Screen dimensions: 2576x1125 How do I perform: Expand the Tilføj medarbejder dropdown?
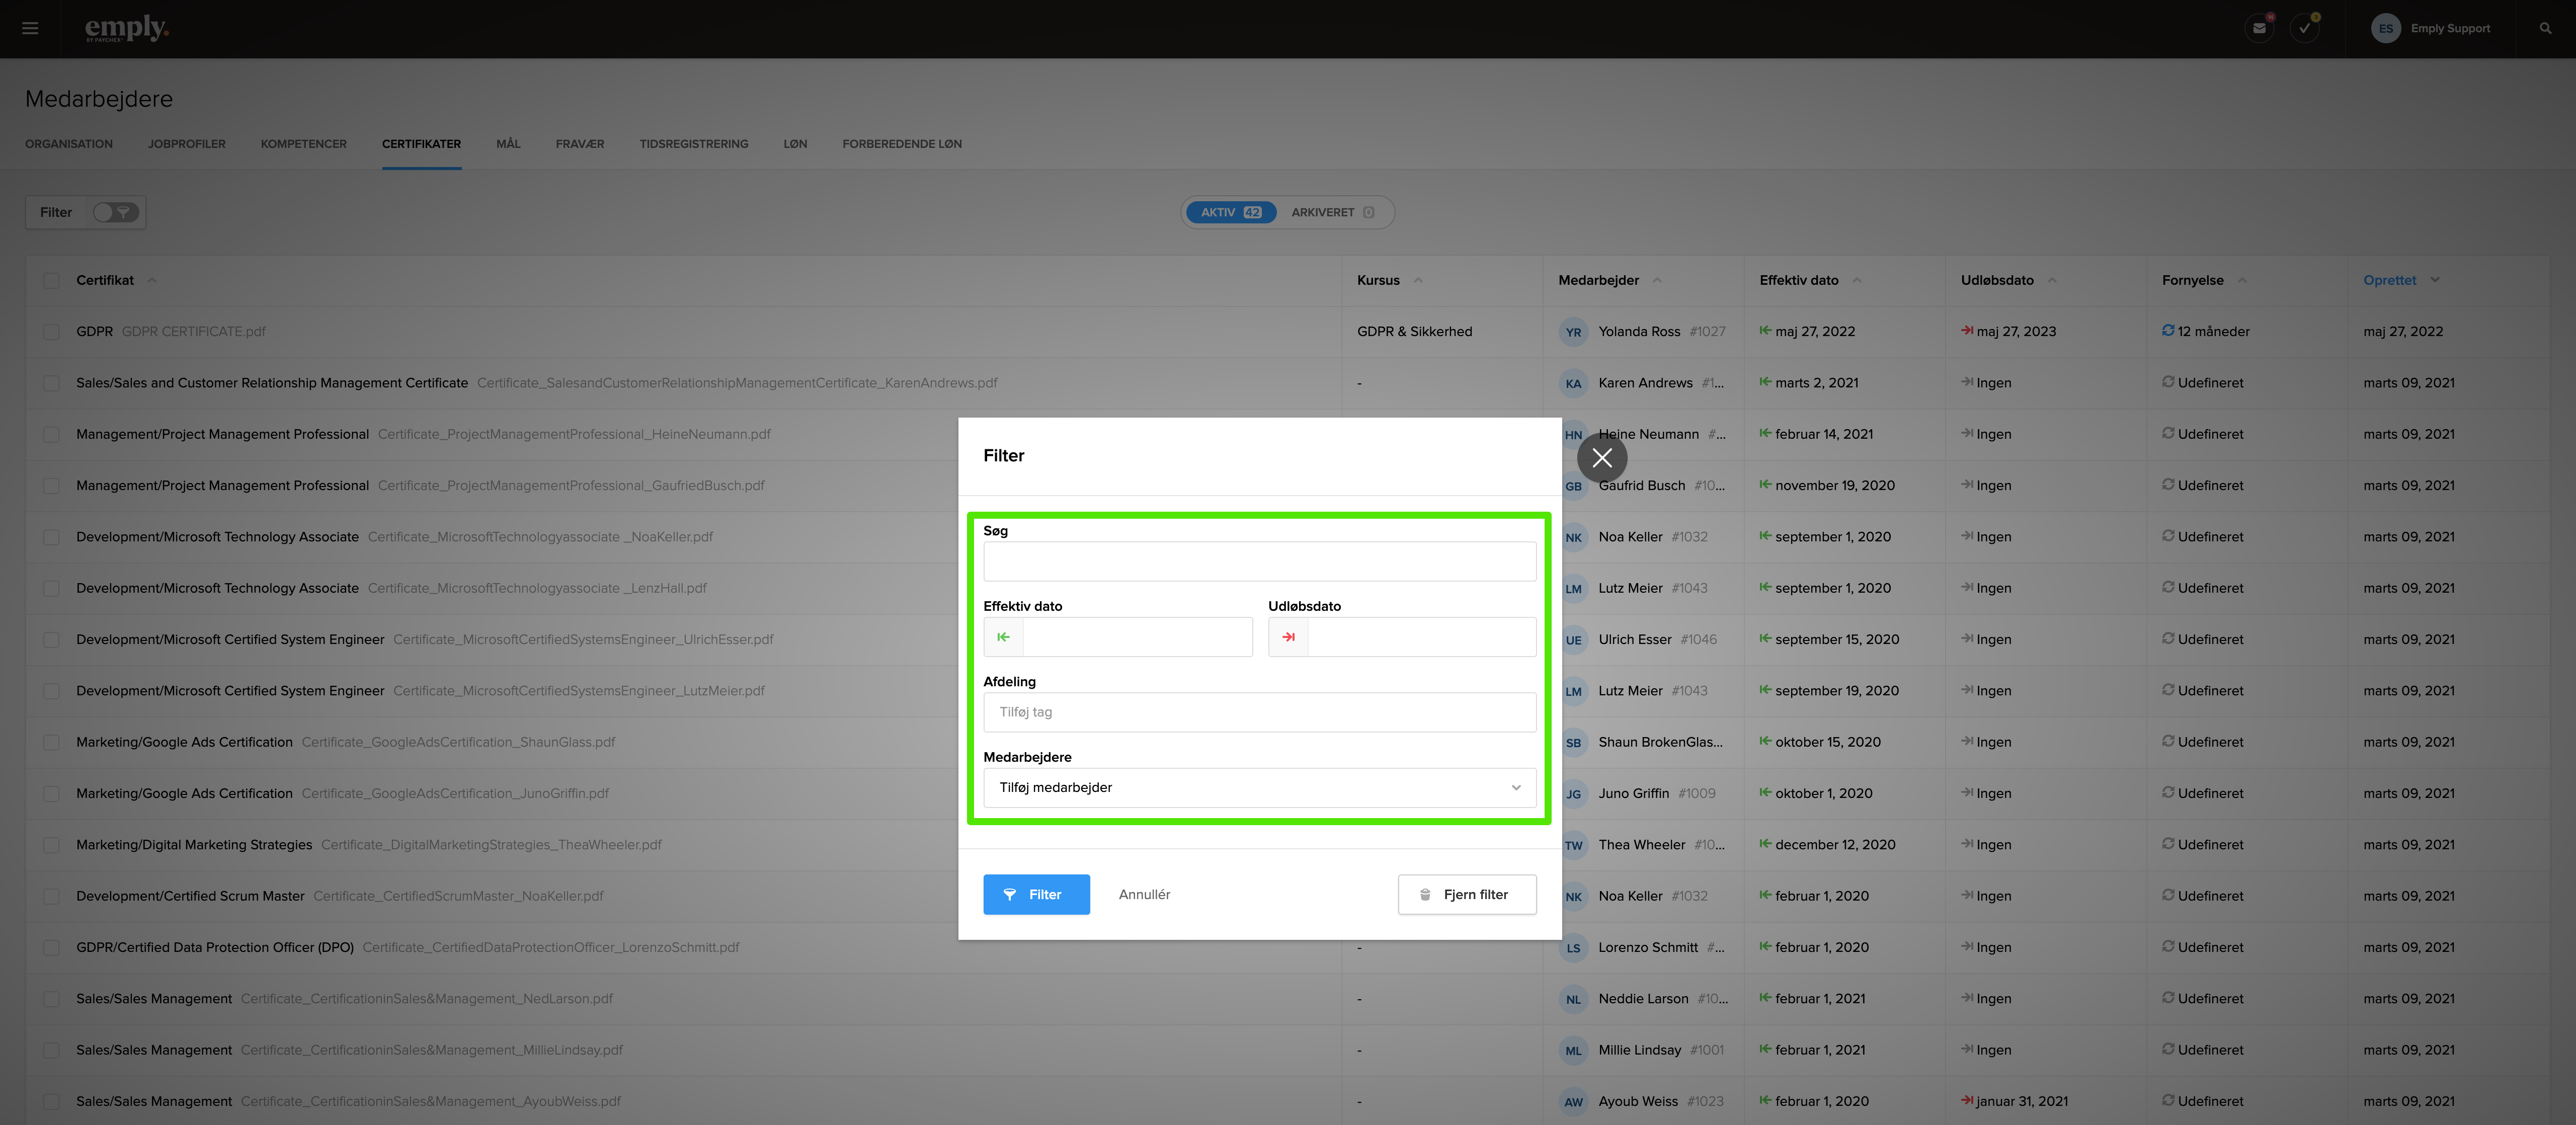[1259, 788]
